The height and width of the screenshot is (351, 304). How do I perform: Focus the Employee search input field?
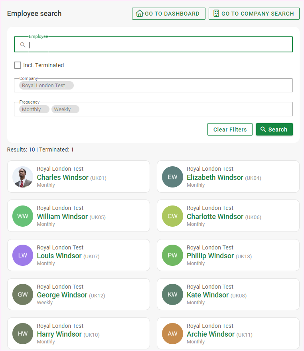pos(160,45)
